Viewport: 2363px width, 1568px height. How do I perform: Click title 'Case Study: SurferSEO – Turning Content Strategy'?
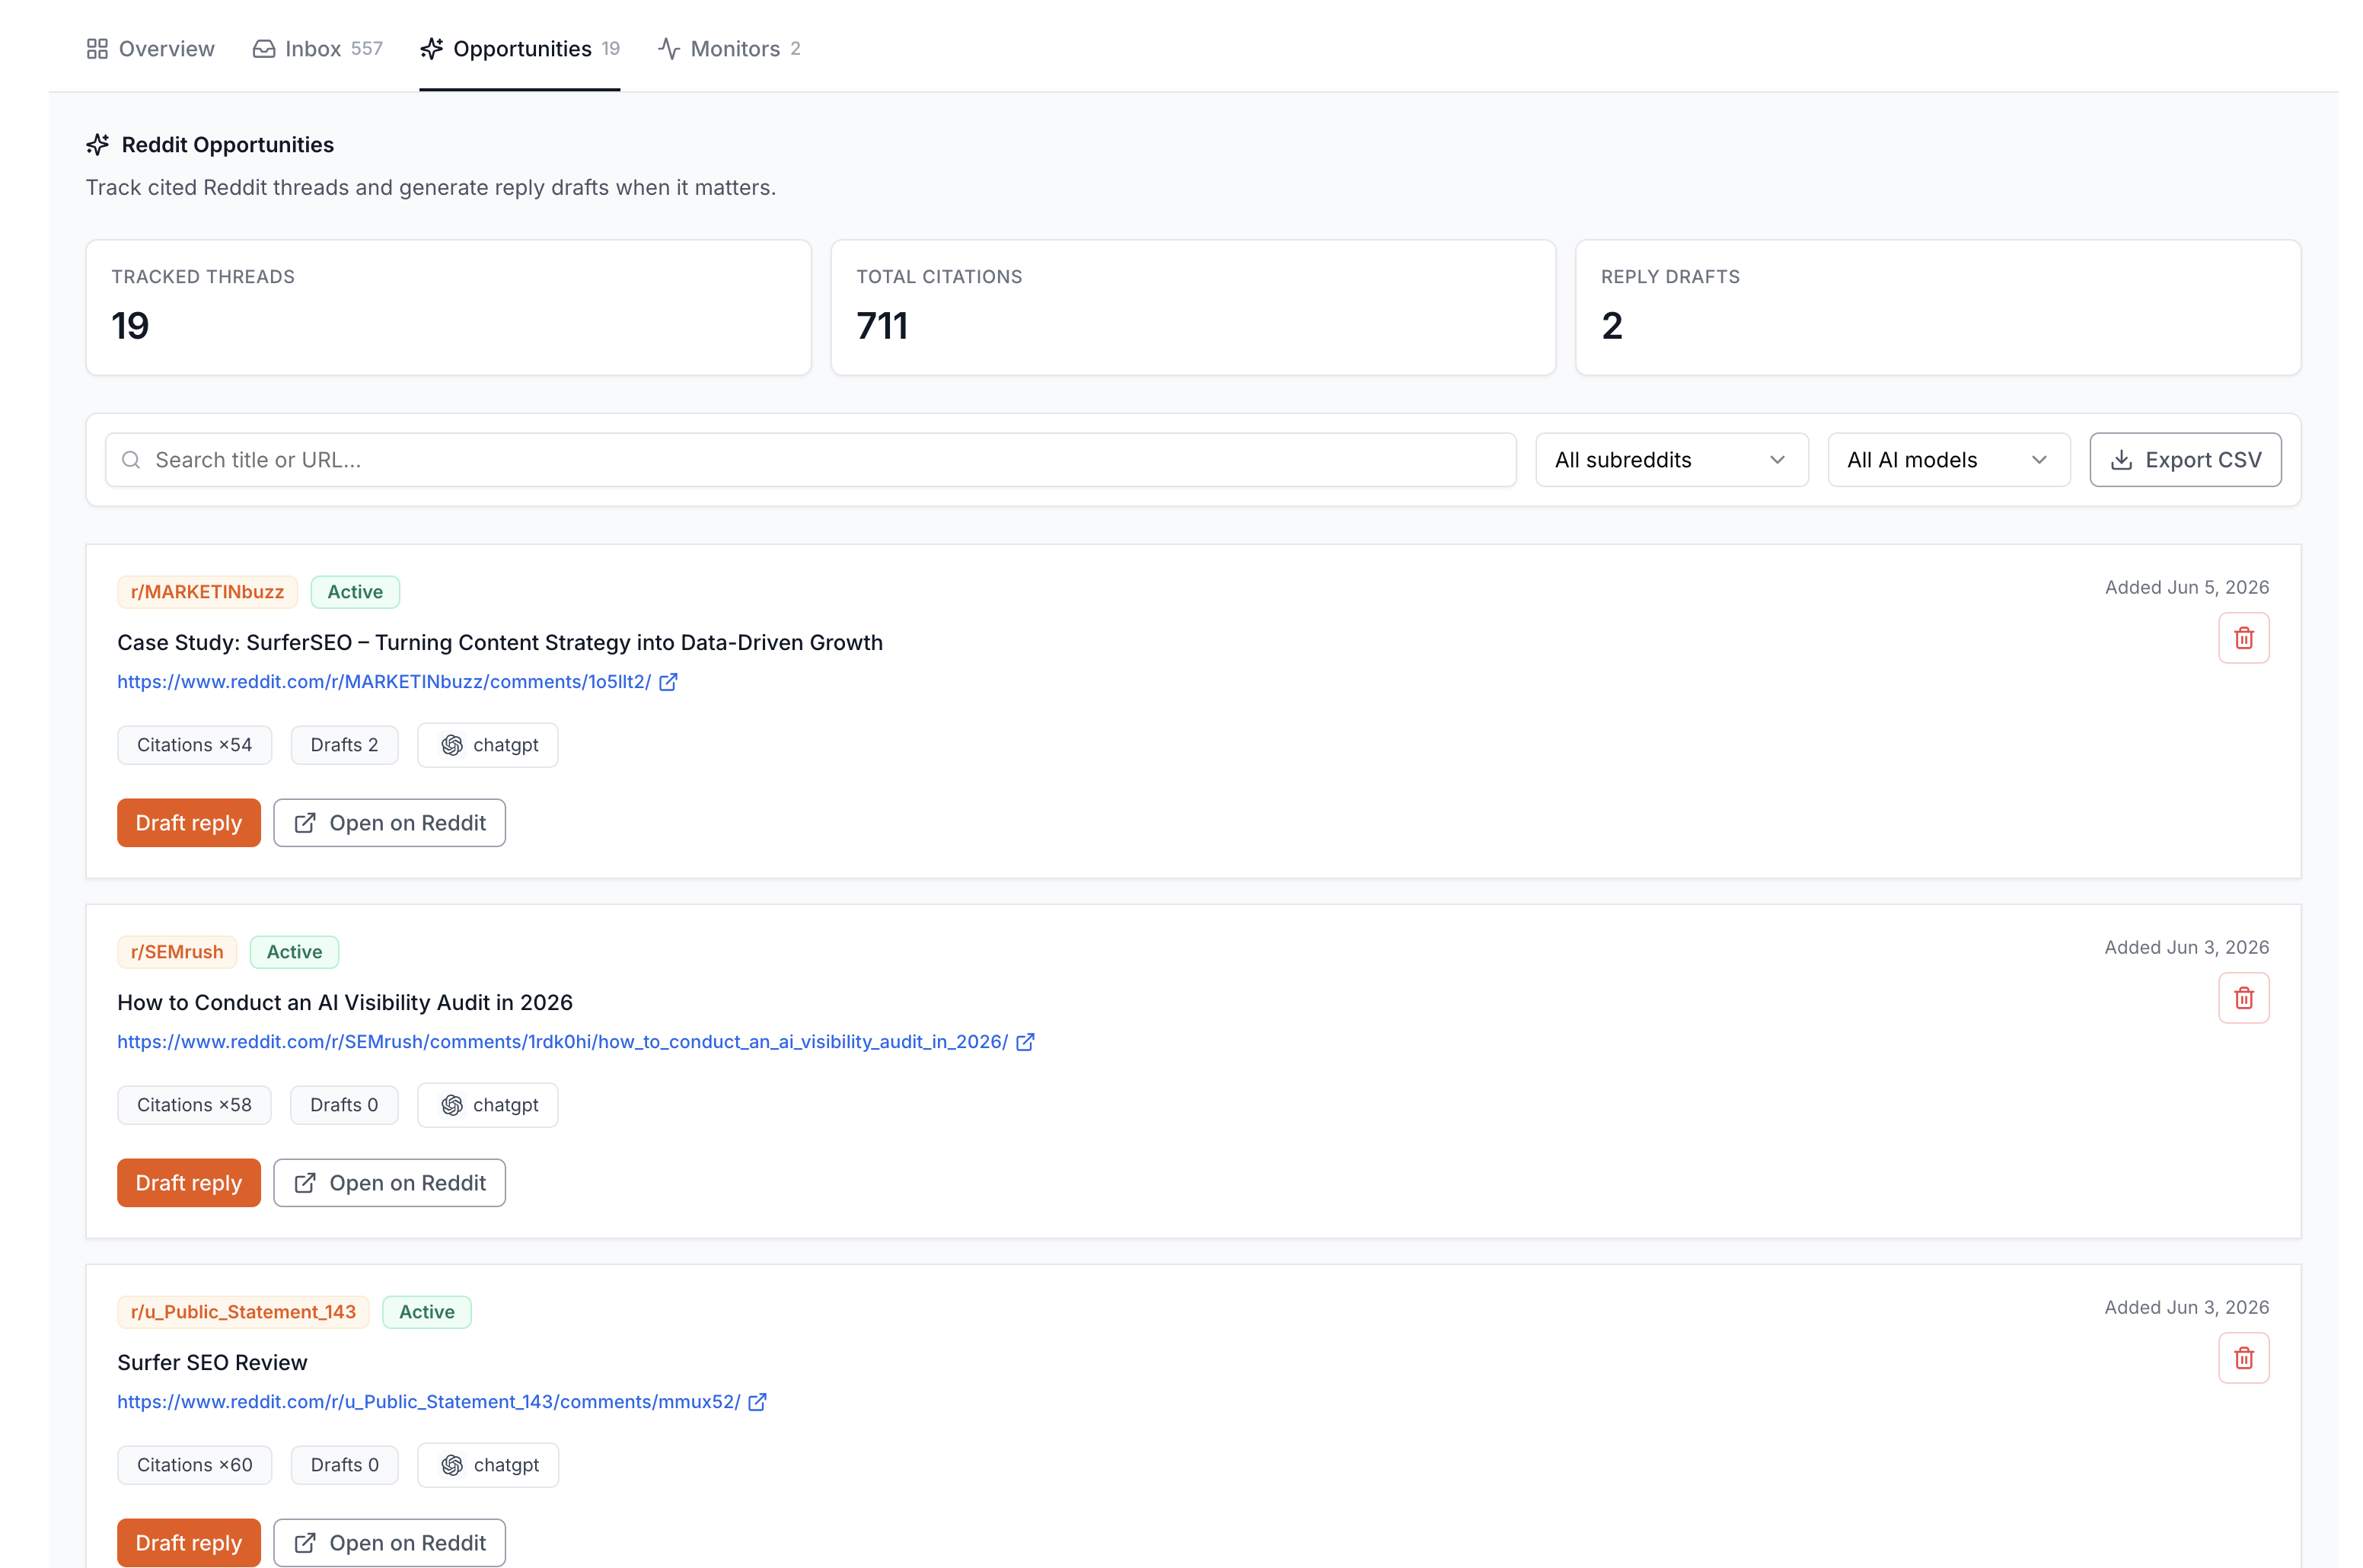click(x=500, y=643)
